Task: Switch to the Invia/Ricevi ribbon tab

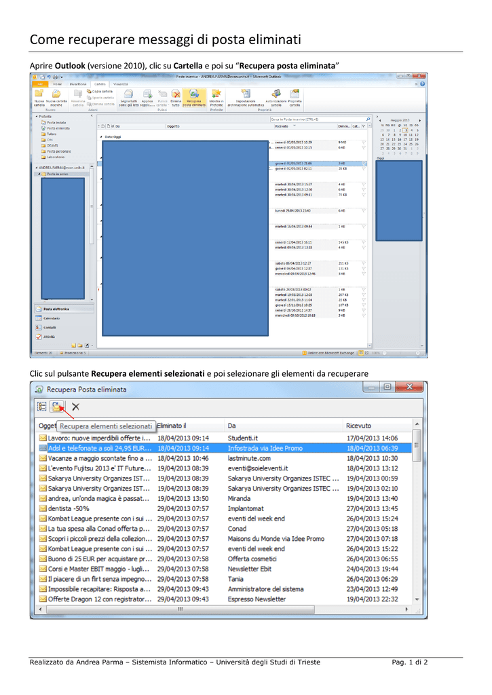Action: (78, 83)
